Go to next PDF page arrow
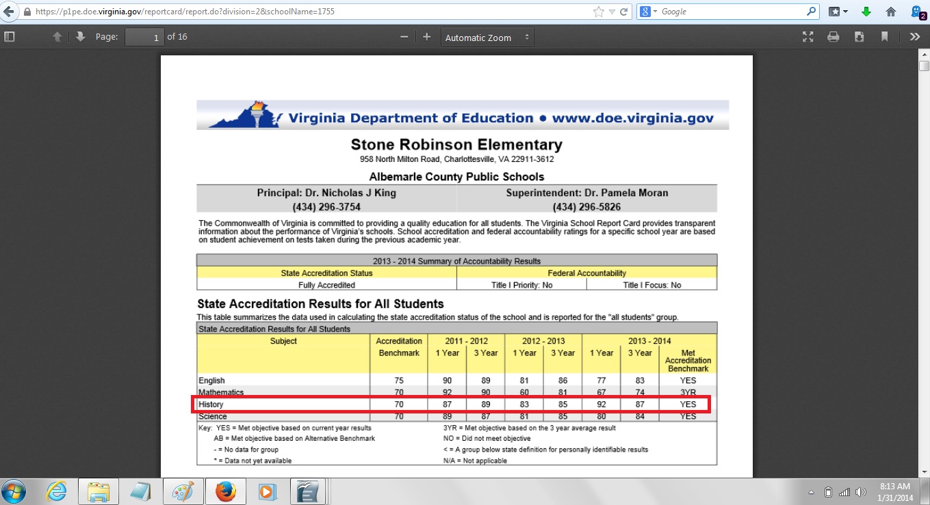The height and width of the screenshot is (505, 930). click(80, 37)
